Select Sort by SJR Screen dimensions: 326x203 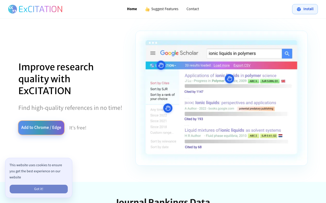tap(159, 89)
